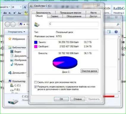Open the Оборудование tab
Image resolution: width=126 pixels, height=114 pixels.
point(74,16)
